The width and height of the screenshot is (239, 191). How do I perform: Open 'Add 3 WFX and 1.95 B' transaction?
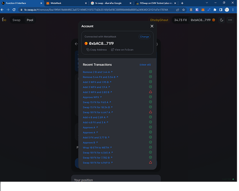point(97,82)
